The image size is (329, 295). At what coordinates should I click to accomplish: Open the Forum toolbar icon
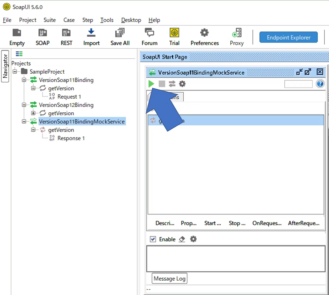(149, 37)
